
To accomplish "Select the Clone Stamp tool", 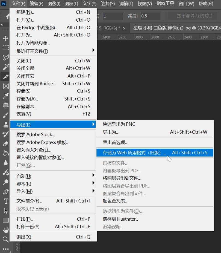I will [5, 125].
